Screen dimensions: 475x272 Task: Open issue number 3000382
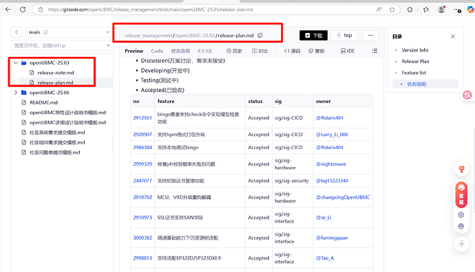coord(142,238)
